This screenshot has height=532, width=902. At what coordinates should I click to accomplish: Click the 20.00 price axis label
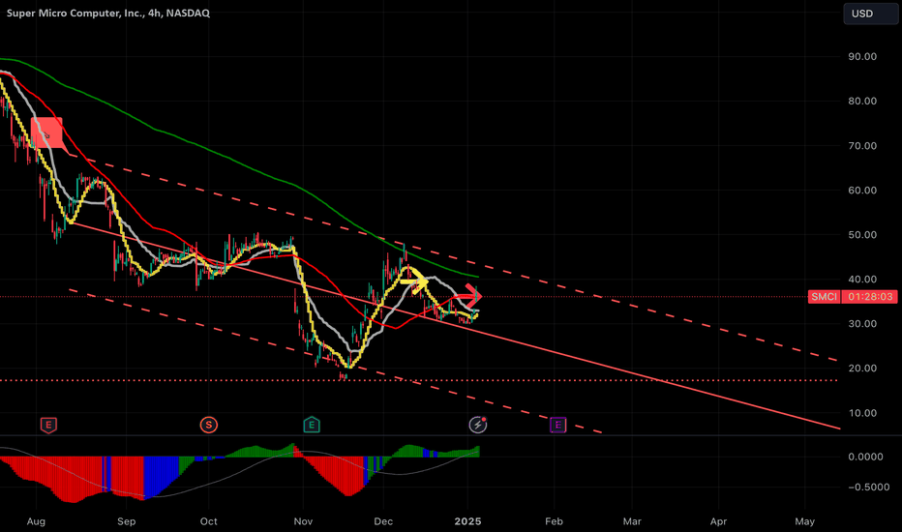coord(862,369)
